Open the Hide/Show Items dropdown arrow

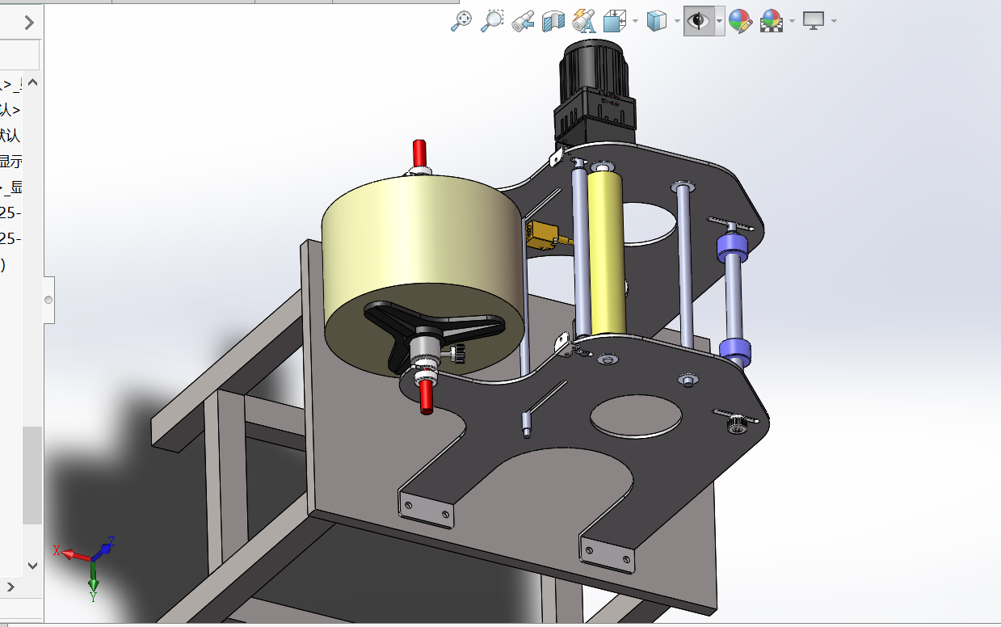(x=718, y=21)
